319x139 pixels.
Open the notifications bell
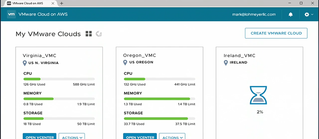coord(291,14)
